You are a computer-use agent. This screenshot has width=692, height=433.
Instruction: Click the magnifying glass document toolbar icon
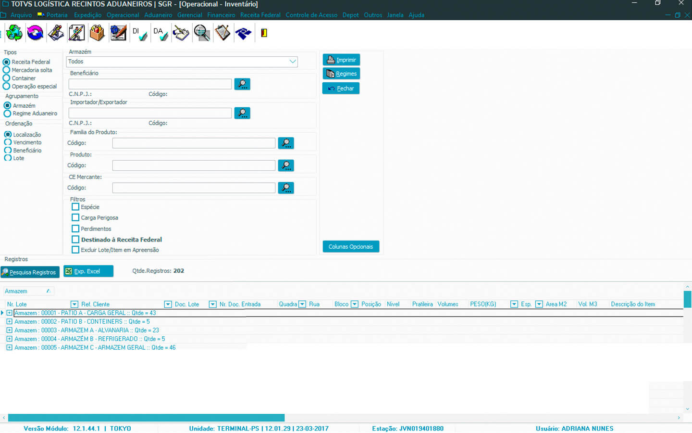(202, 33)
